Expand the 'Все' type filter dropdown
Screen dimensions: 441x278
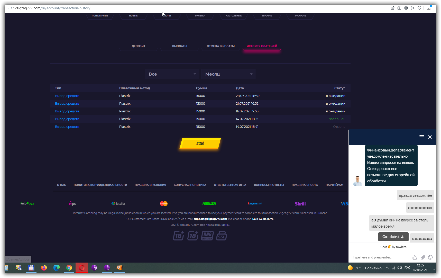tap(172, 74)
